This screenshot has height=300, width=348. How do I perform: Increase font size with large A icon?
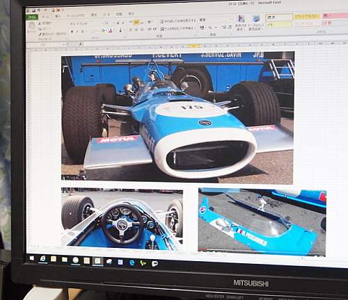point(118,23)
